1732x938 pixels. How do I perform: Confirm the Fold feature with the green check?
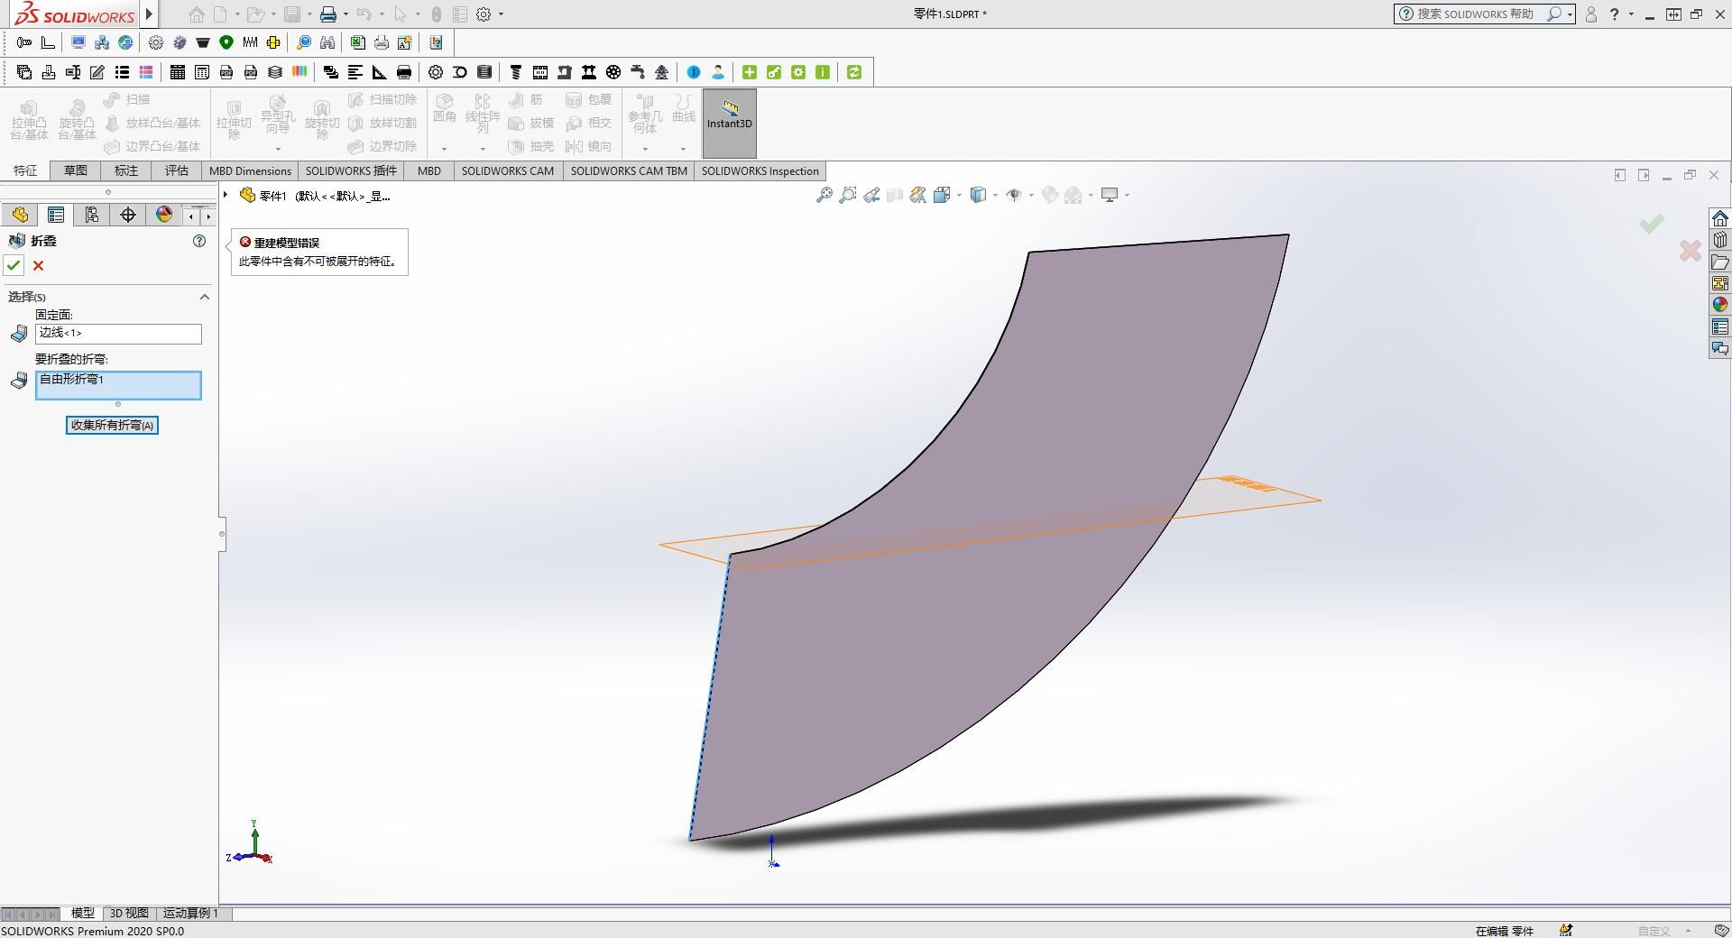[x=13, y=265]
